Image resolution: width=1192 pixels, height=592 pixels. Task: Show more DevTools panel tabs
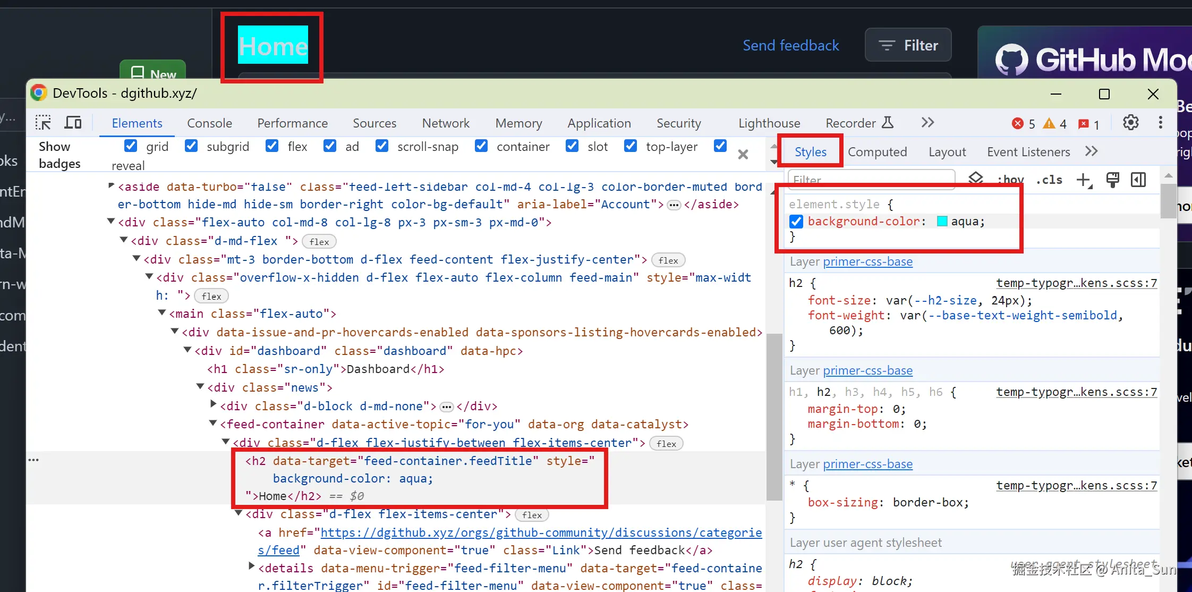(927, 123)
